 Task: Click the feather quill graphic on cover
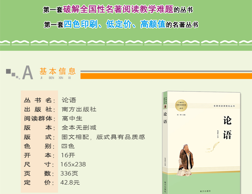tap(213, 147)
